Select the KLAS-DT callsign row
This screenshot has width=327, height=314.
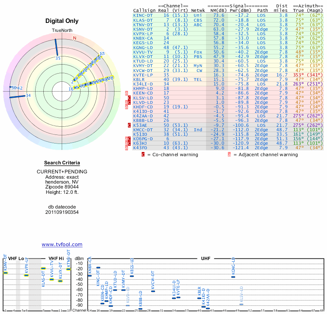point(143,20)
